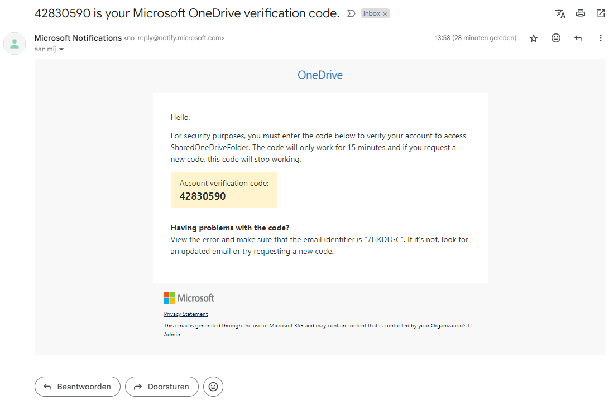
Task: Click the Microsoft logo in footer
Action: [189, 298]
